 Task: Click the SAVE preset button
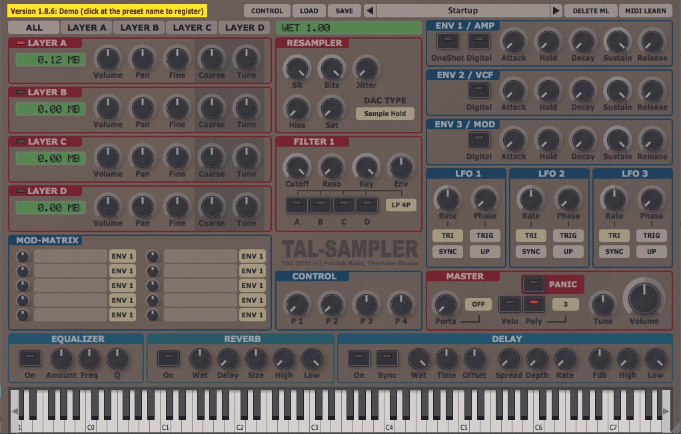[x=344, y=10]
